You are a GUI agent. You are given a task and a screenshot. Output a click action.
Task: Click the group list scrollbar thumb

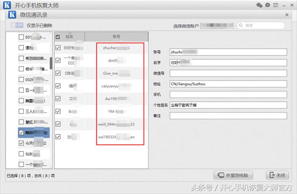click(x=51, y=63)
